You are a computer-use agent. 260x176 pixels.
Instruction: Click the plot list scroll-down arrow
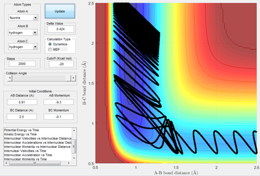coord(74,158)
